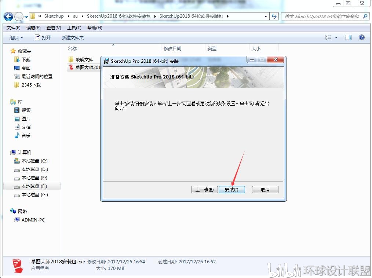
Task: Open the 工具(T) menu
Action: coord(74,28)
